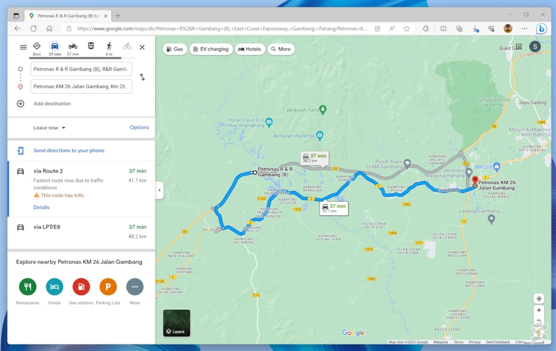Switch to walking travel mode

point(109,49)
